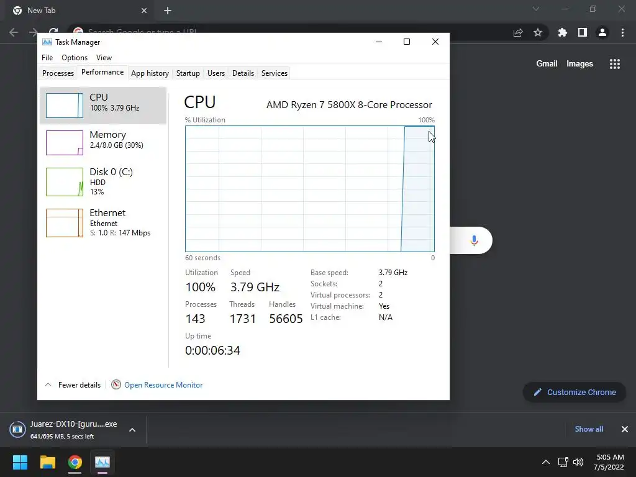Select the CPU performance thumbnail graph
The width and height of the screenshot is (636, 477).
click(65, 106)
